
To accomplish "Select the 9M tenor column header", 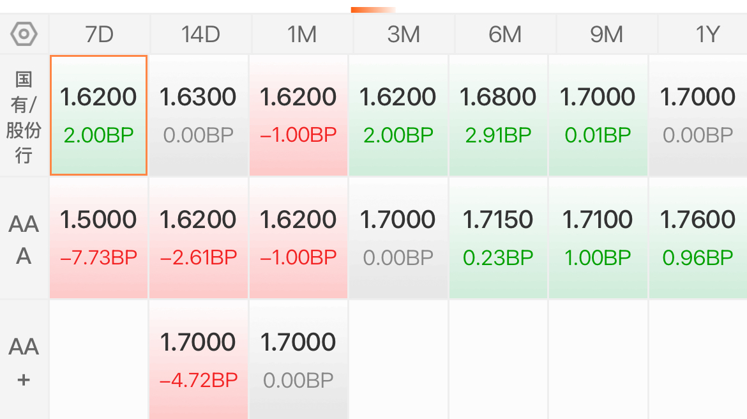I will 607,34.
